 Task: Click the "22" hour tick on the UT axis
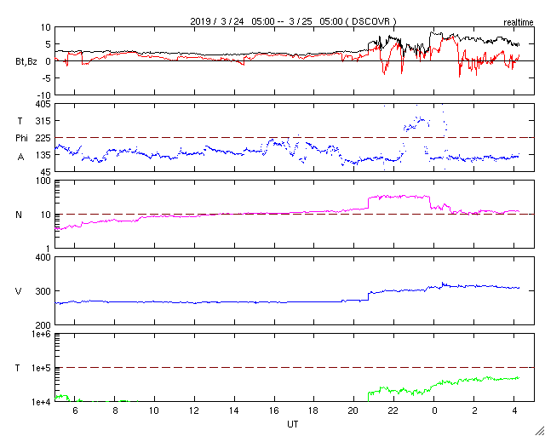pos(393,410)
